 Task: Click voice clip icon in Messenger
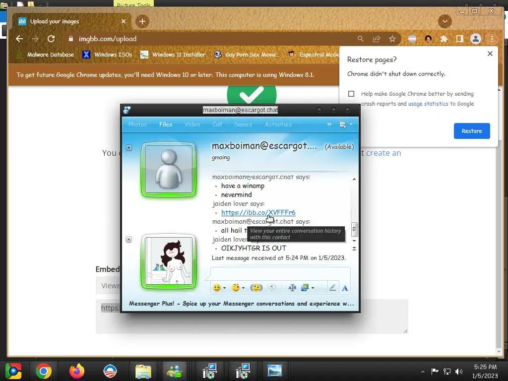[272, 288]
